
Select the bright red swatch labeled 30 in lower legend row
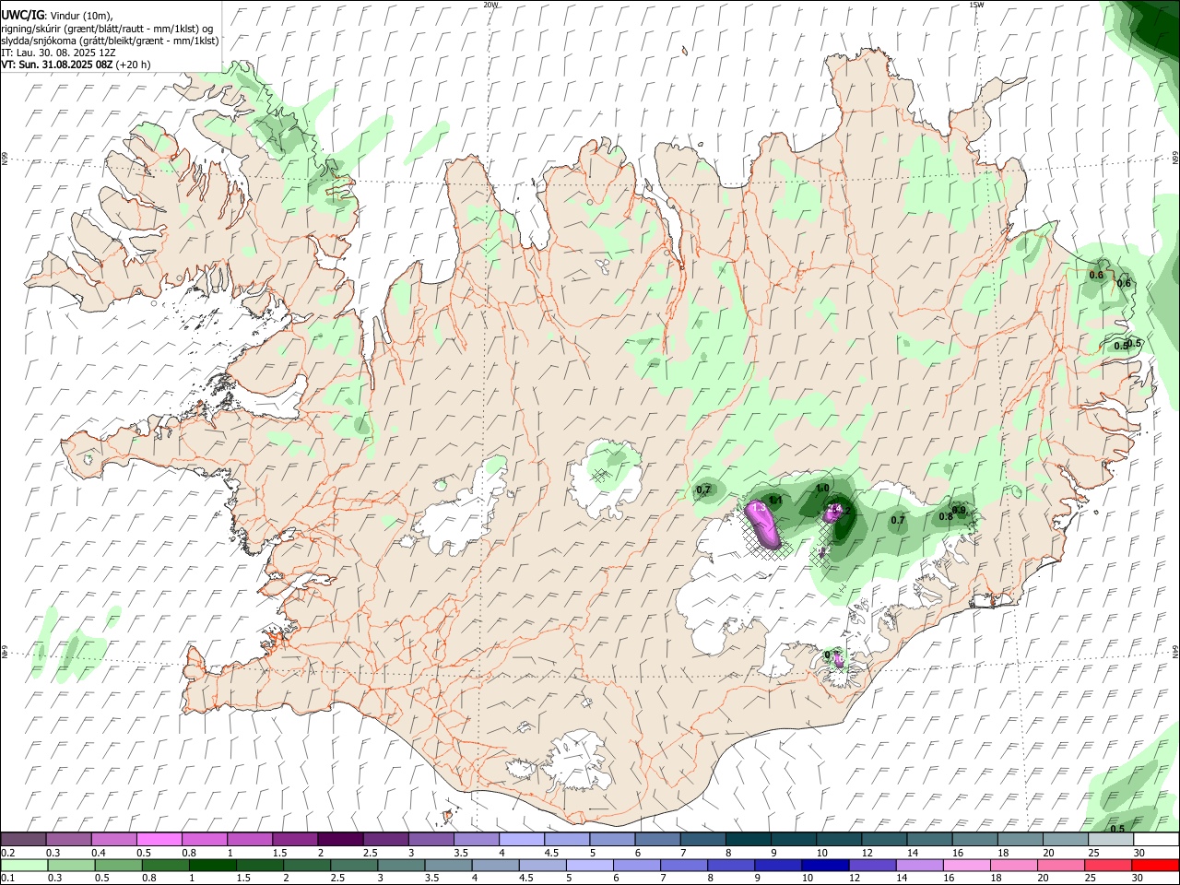tap(1155, 866)
